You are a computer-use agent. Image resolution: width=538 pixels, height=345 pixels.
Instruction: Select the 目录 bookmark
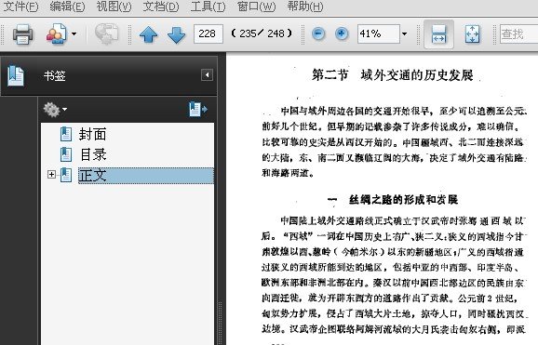coord(93,154)
